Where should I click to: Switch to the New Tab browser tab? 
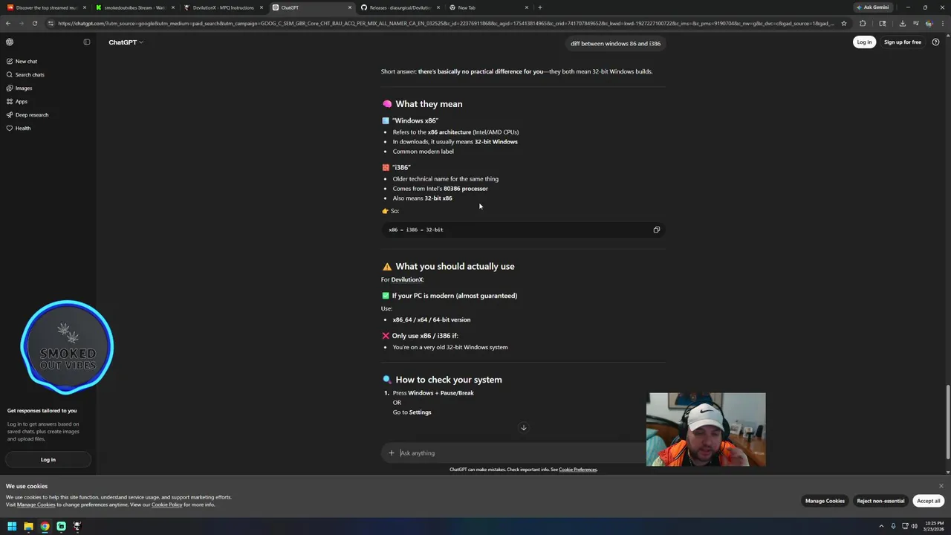tap(489, 7)
